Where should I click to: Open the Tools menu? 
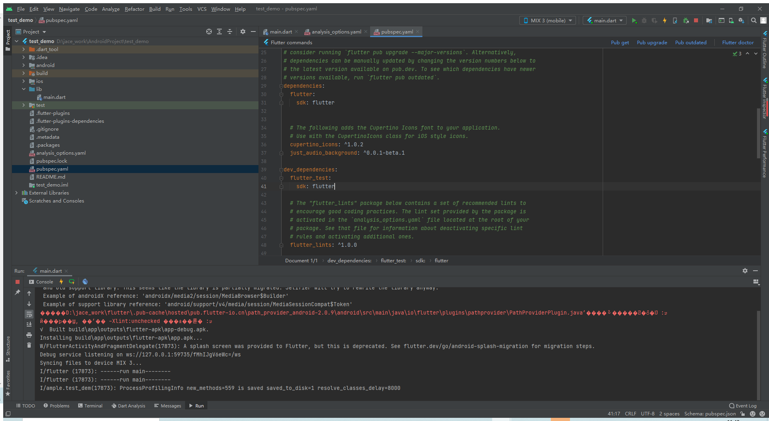185,9
